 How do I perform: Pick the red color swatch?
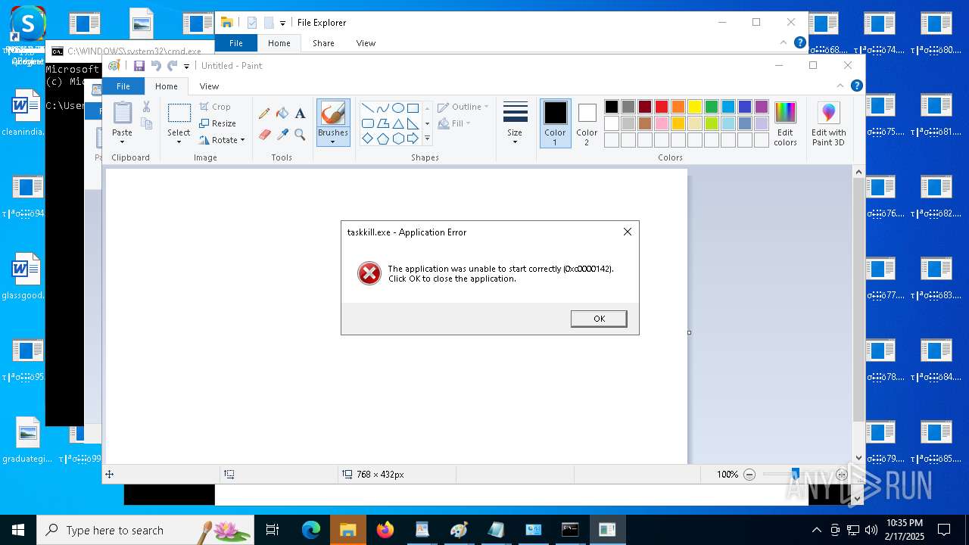661,107
